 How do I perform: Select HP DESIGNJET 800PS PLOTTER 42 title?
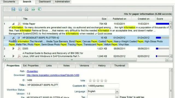[x=41, y=38]
